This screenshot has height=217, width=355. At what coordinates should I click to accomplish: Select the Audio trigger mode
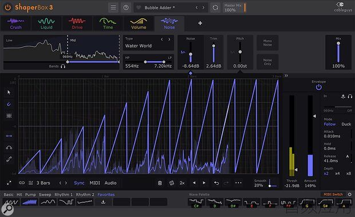click(x=111, y=183)
